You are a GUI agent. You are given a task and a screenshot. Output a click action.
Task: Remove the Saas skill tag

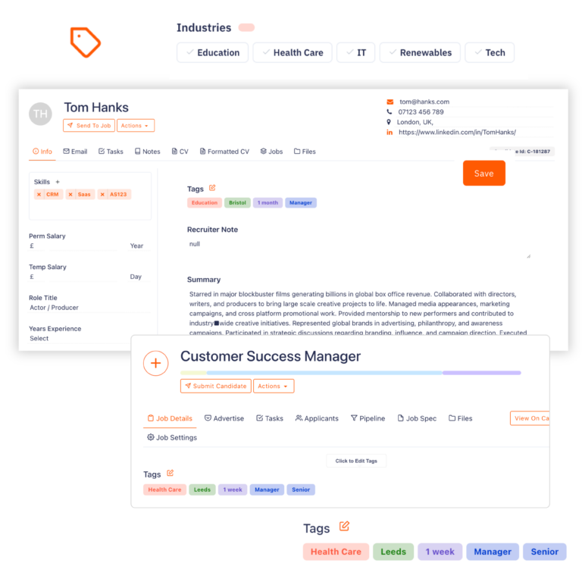tap(70, 195)
